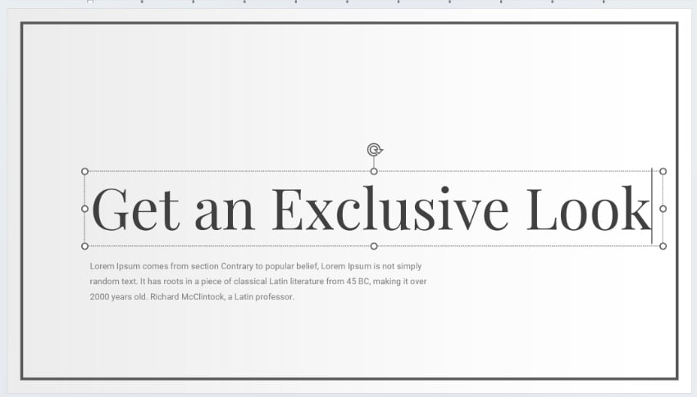
Task: Click the top-left resize handle of title box
Action: [84, 171]
